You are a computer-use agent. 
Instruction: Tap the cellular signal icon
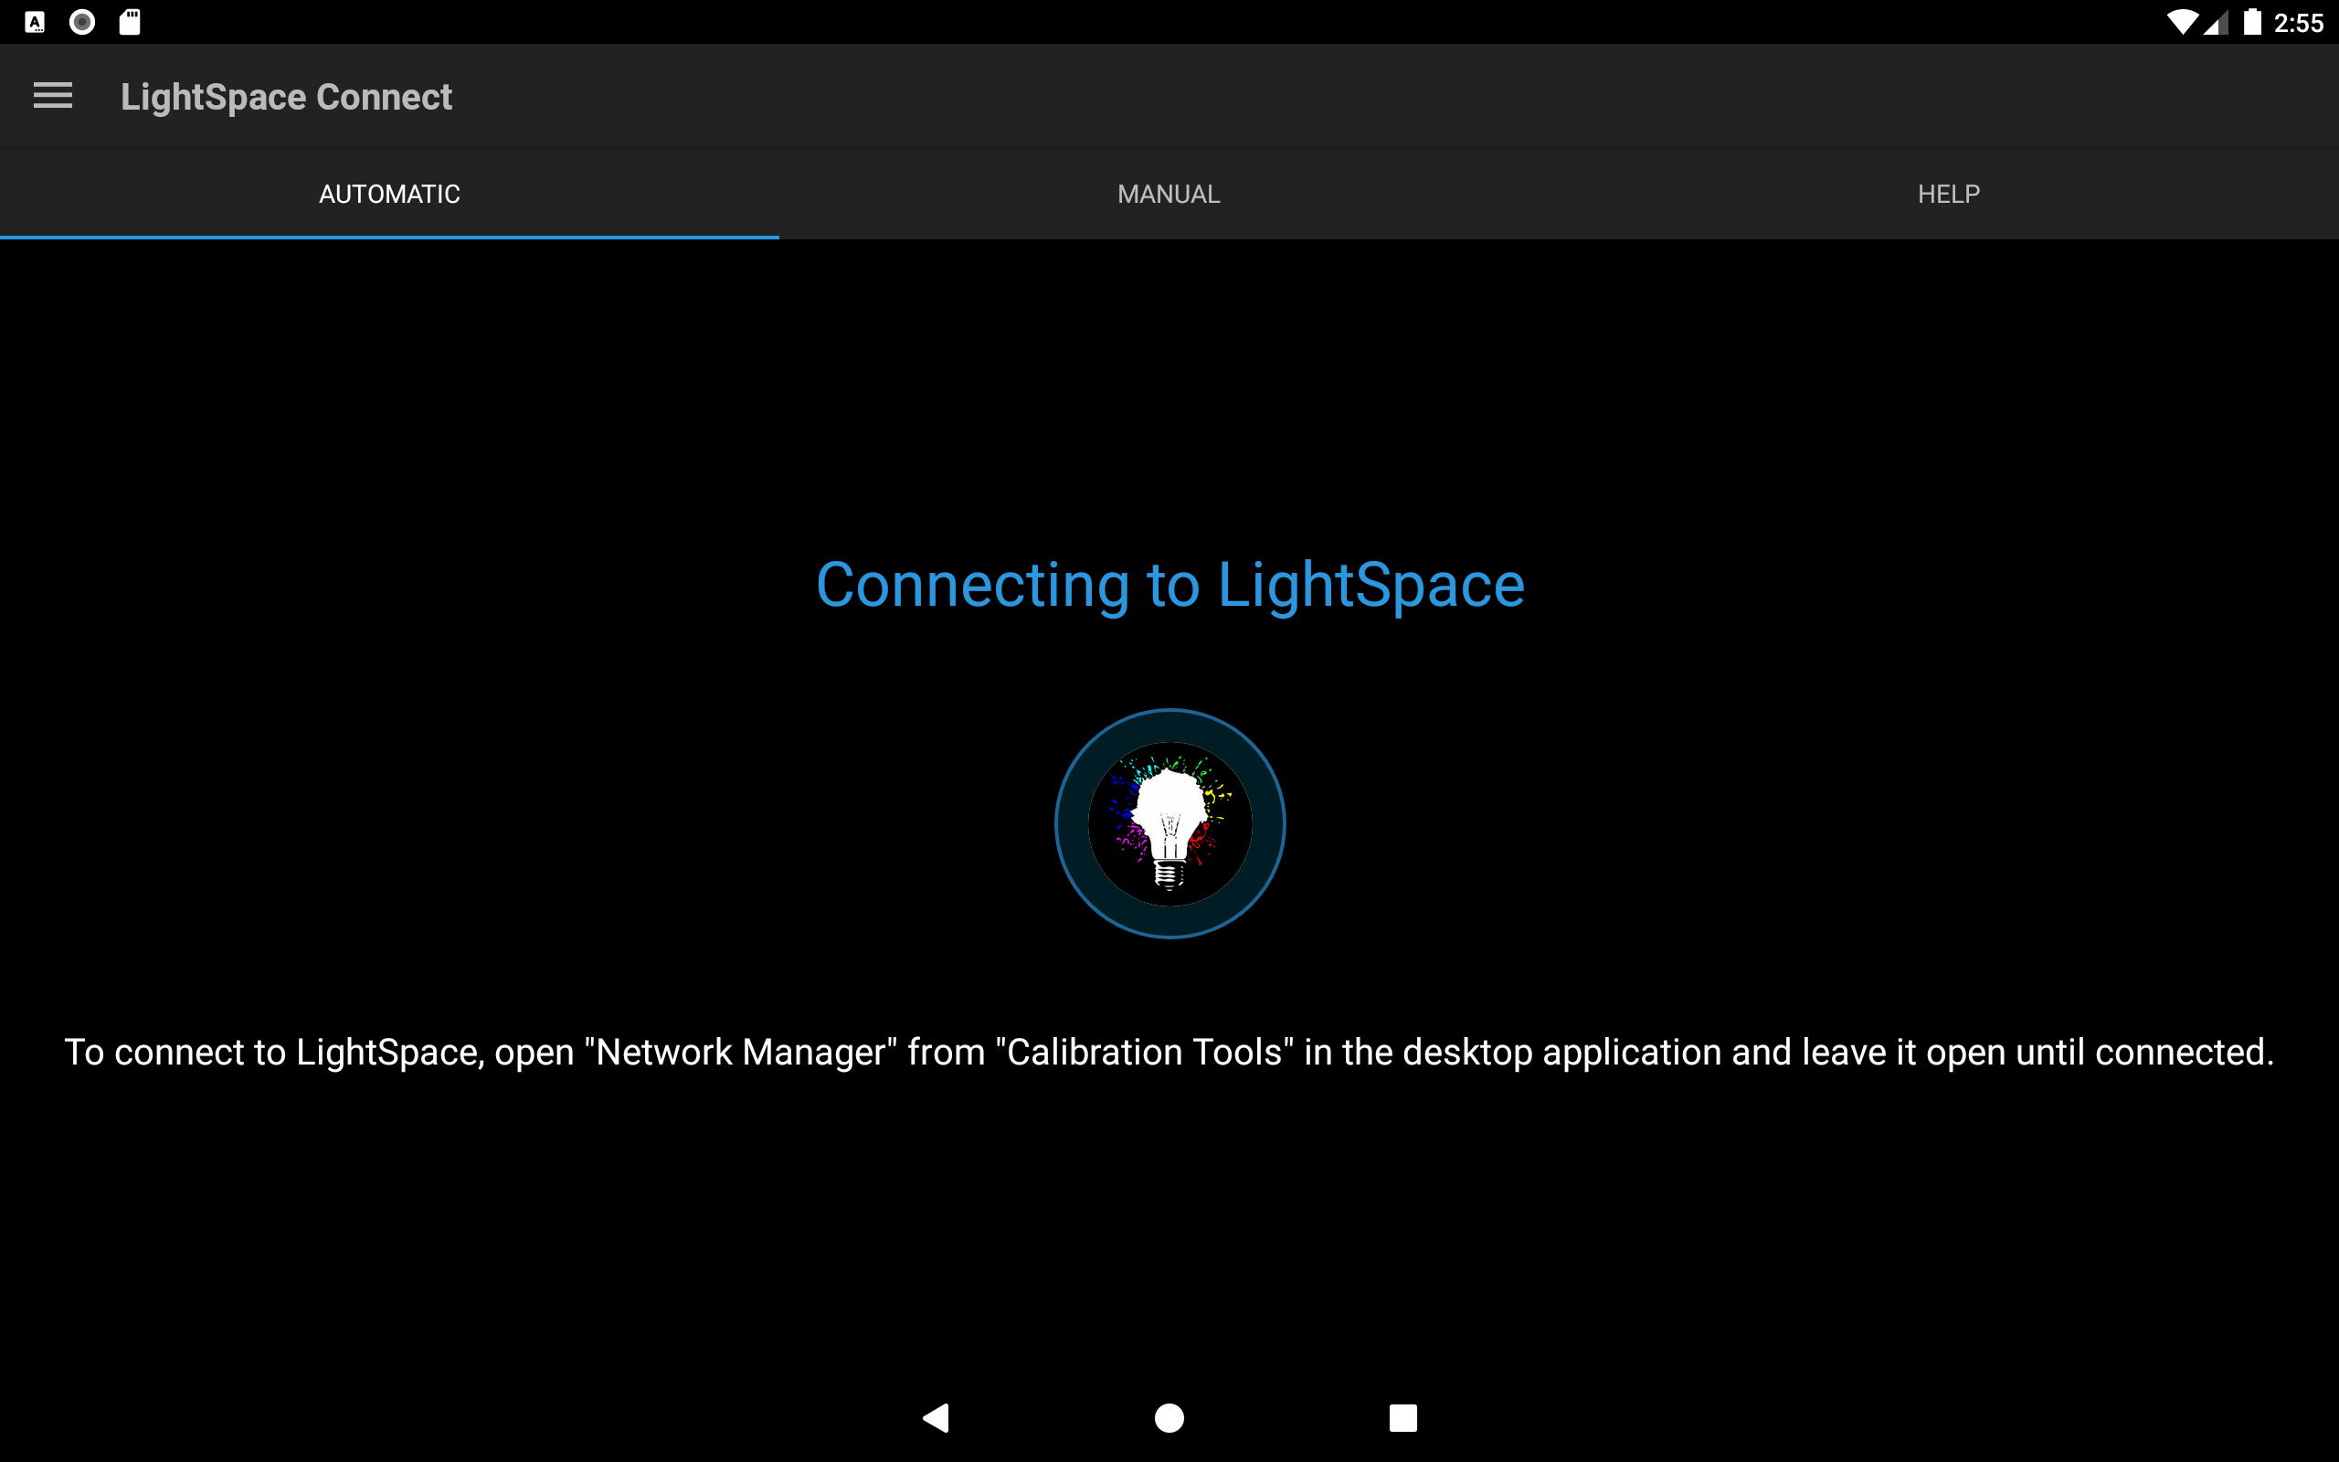pos(2217,23)
